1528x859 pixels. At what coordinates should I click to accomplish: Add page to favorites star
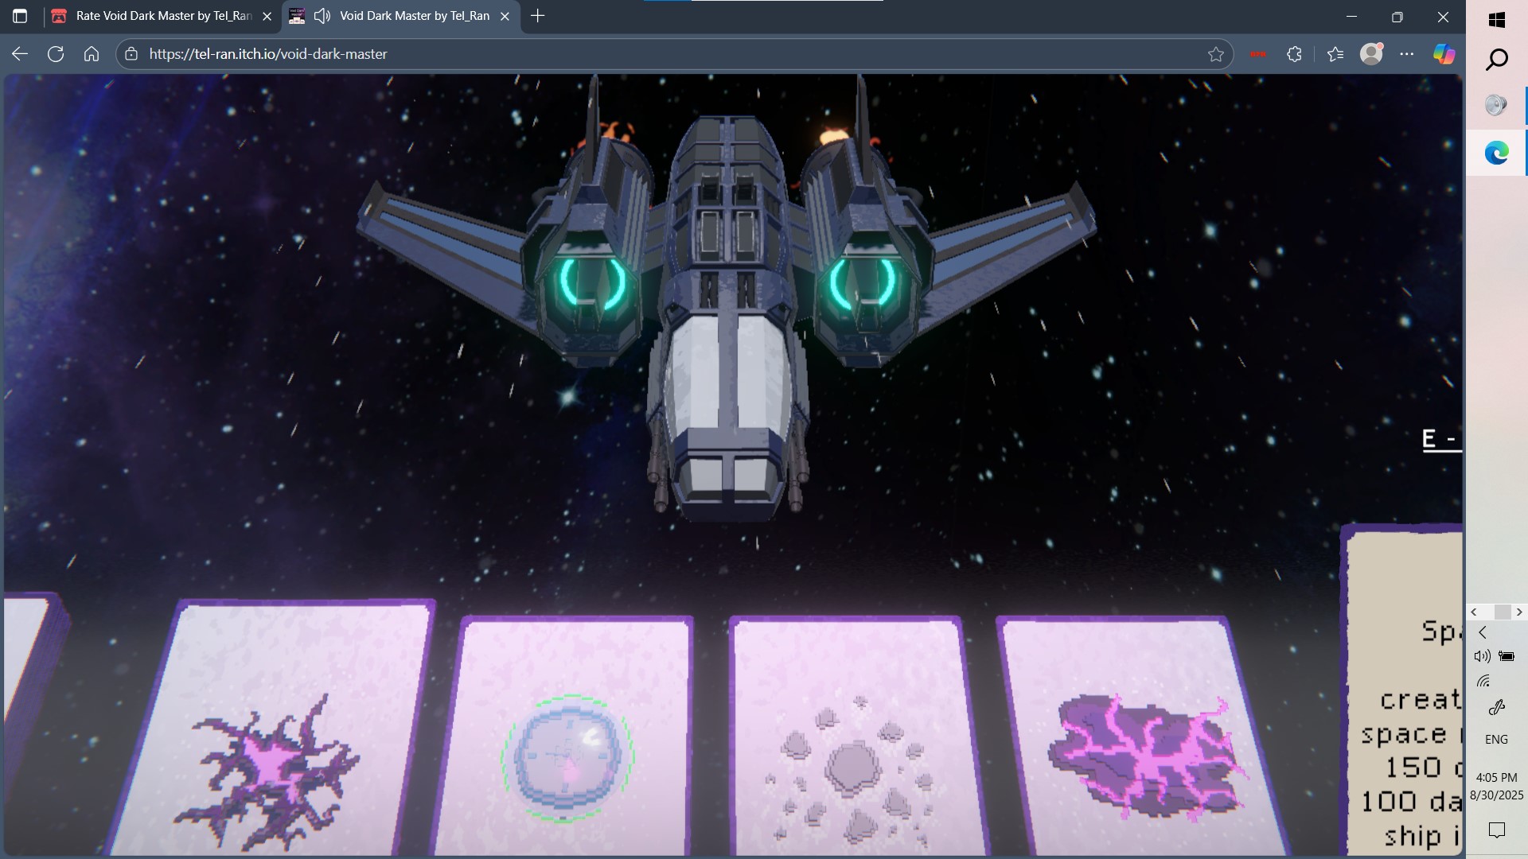click(1215, 54)
